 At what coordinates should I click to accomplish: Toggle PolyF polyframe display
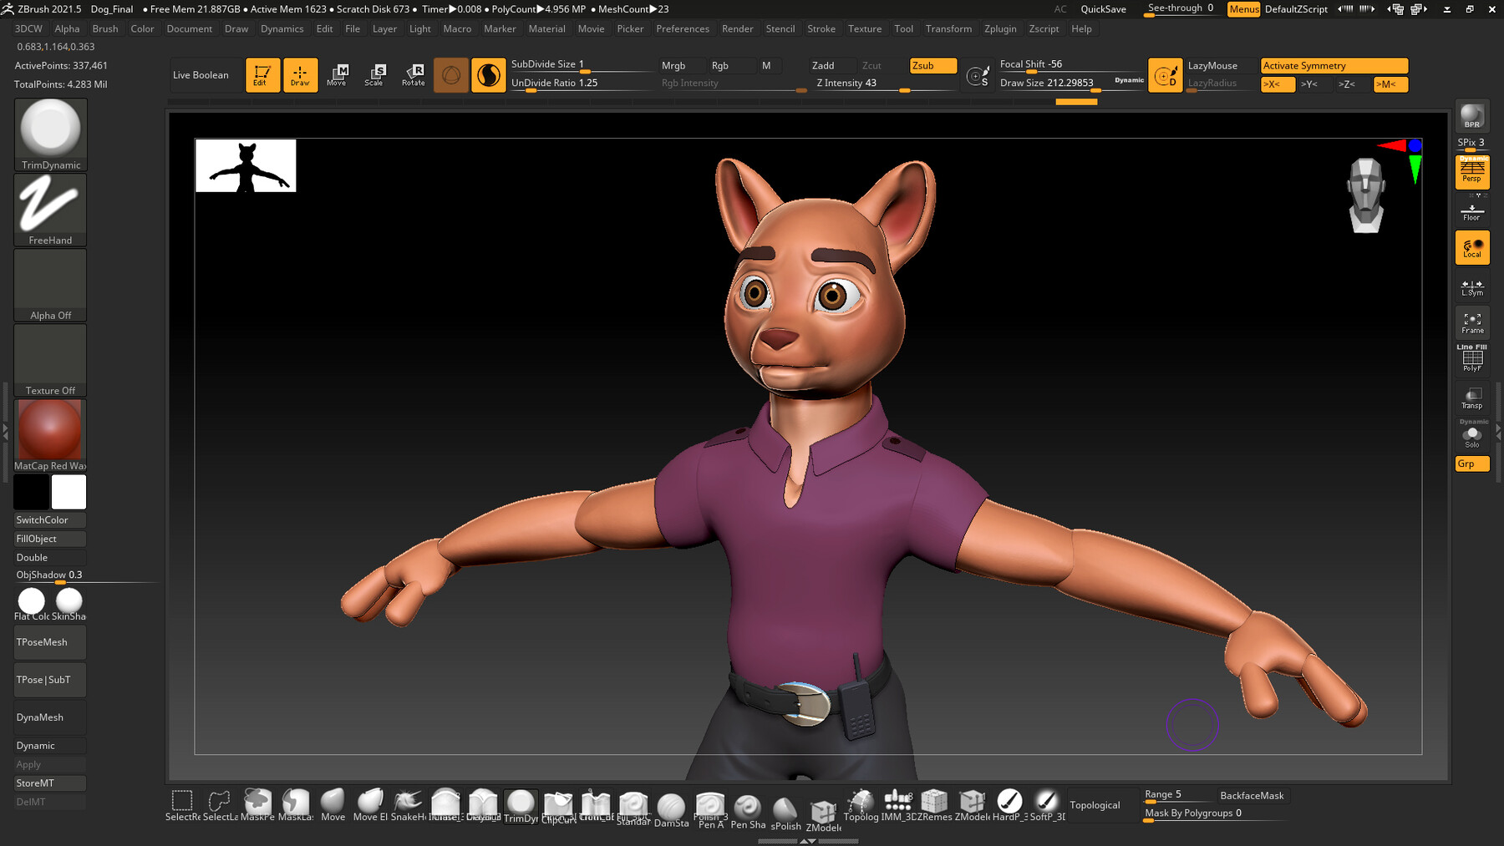click(1472, 359)
